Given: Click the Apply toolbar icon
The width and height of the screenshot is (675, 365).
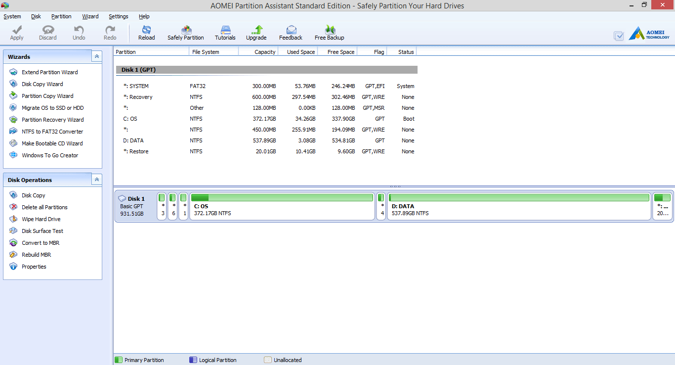Looking at the screenshot, I should (x=17, y=30).
